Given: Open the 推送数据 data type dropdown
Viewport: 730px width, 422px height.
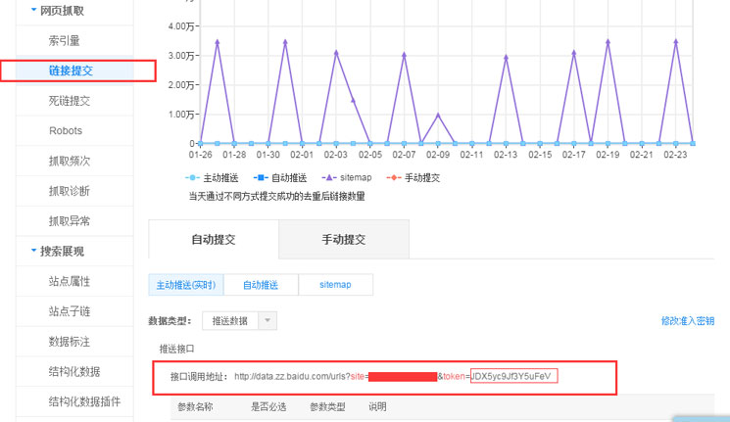Looking at the screenshot, I should 240,321.
